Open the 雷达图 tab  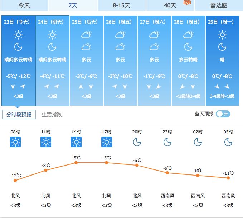[x=219, y=6]
